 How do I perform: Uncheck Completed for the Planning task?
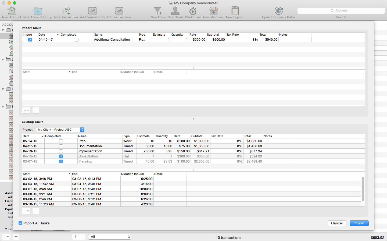[61, 161]
